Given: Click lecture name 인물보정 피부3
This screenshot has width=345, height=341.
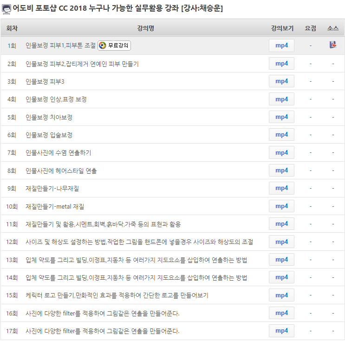Looking at the screenshot, I should pyautogui.click(x=45, y=82).
